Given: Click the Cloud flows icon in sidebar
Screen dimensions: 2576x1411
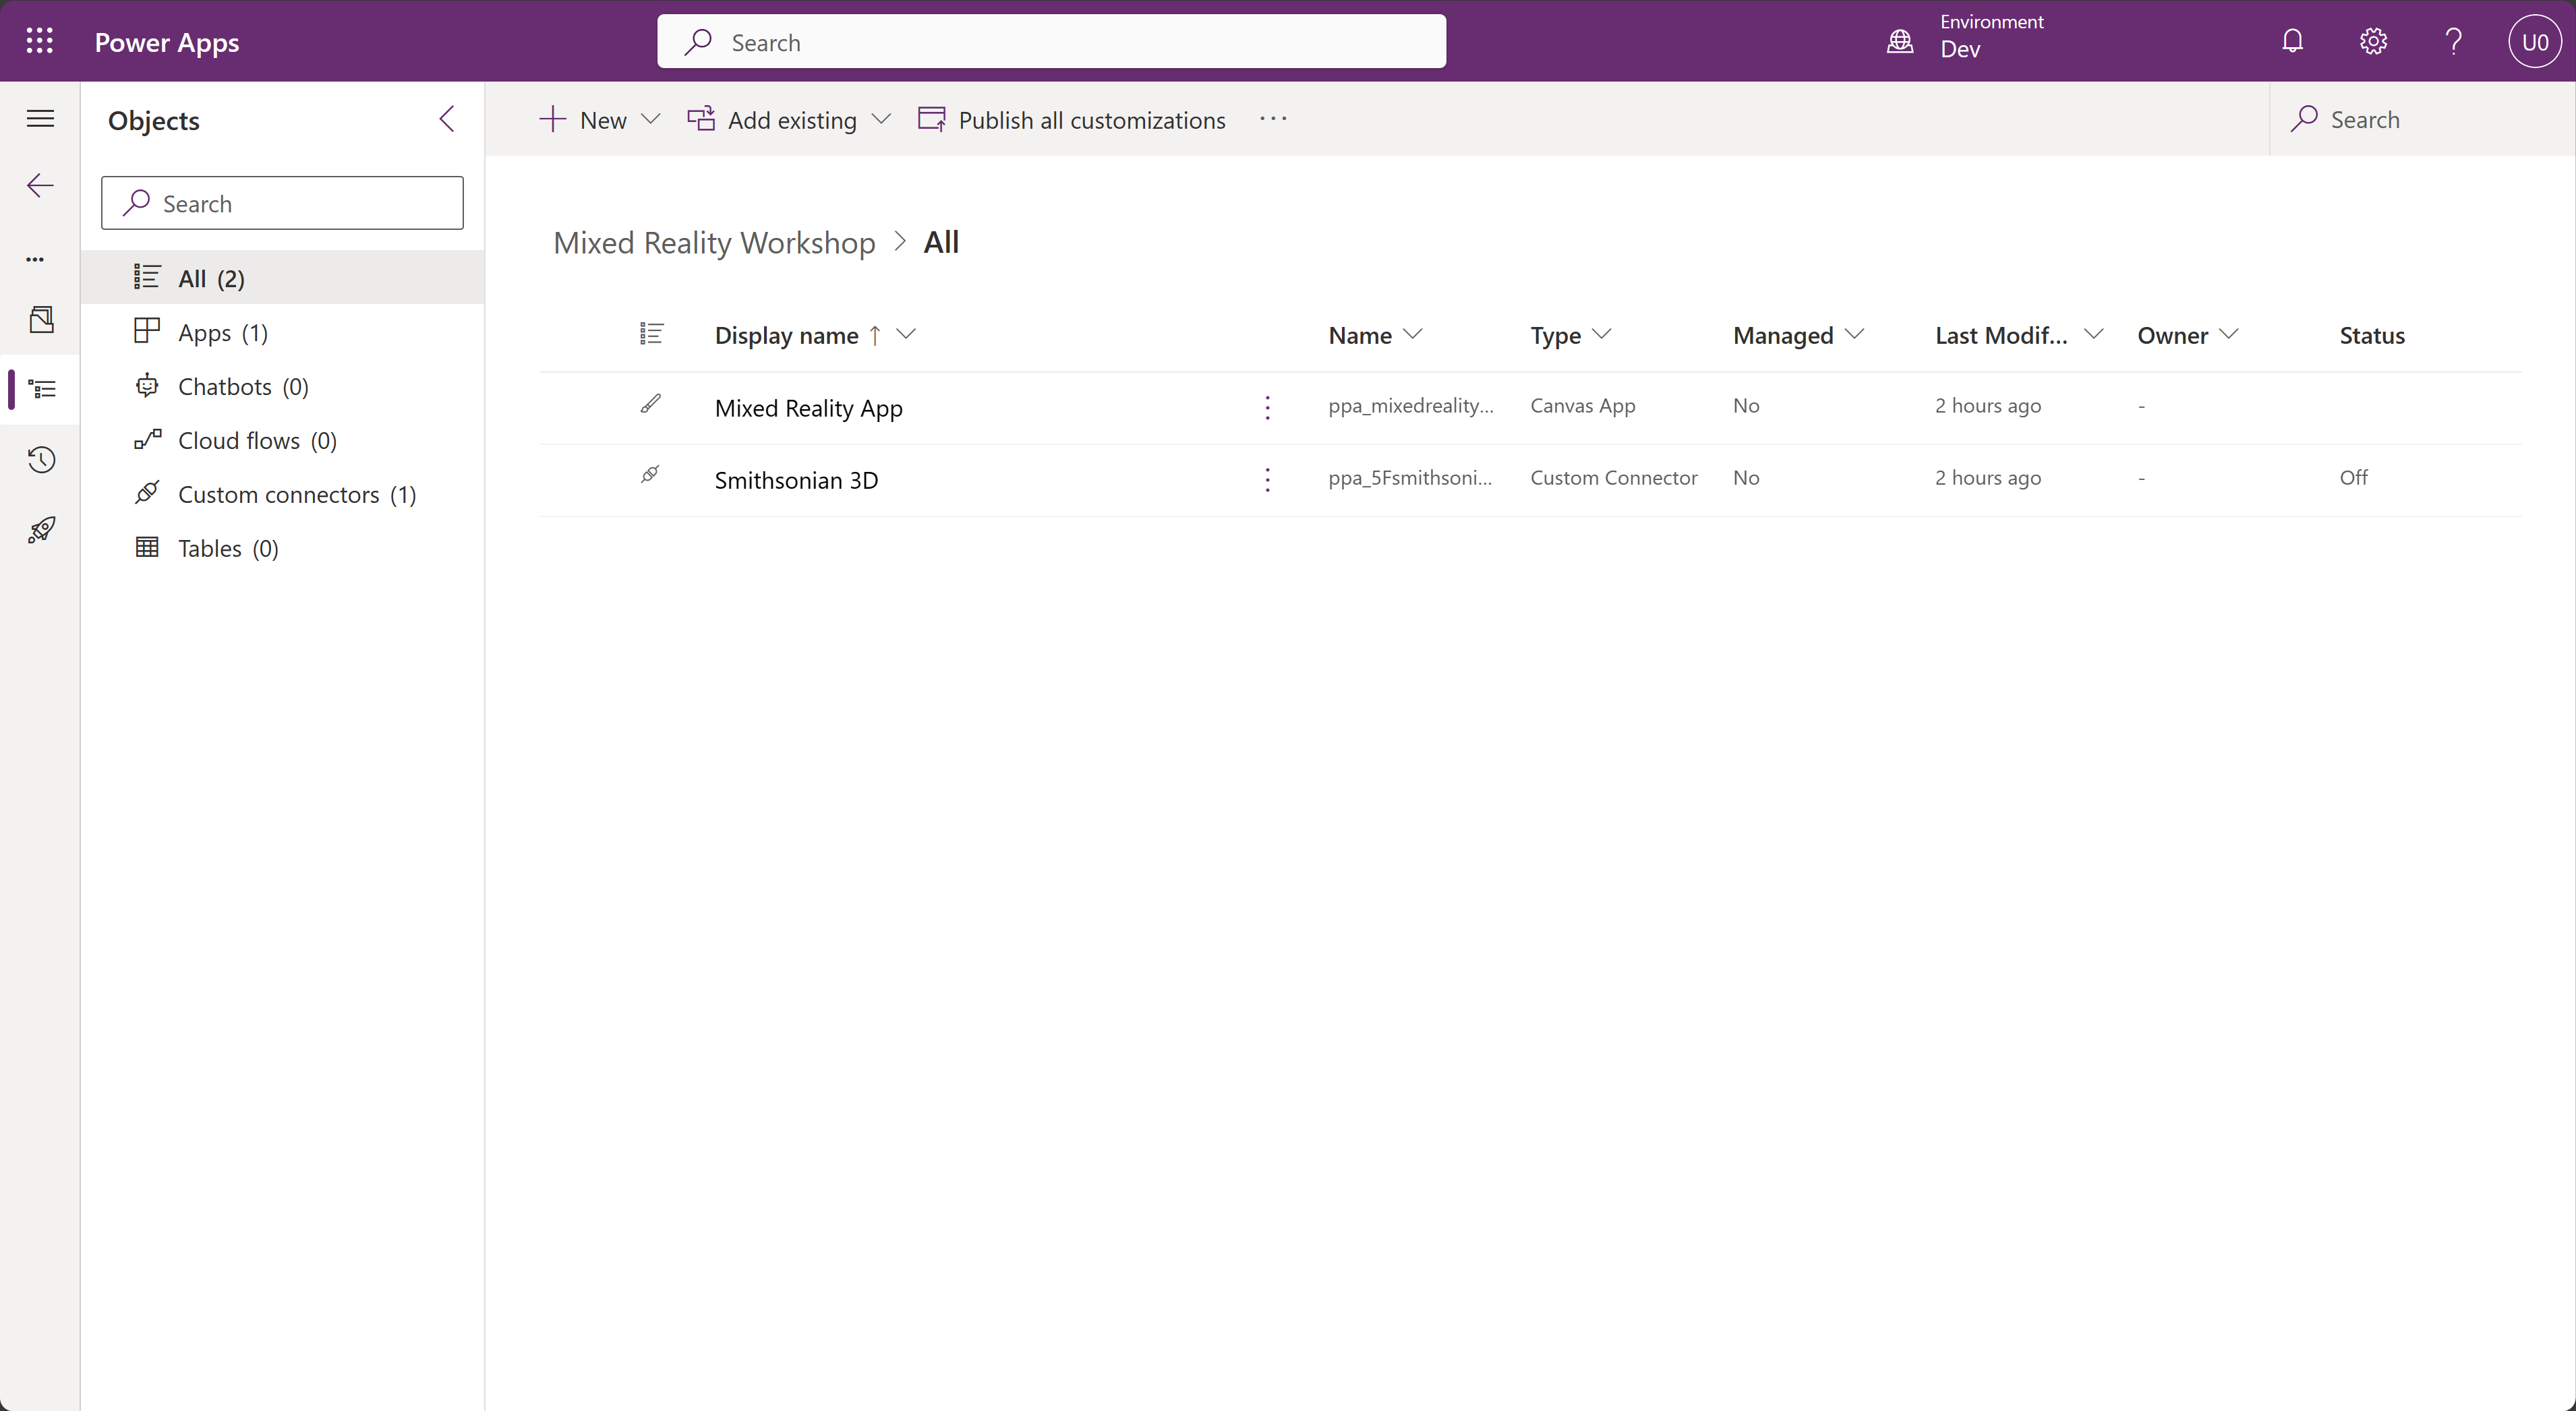Looking at the screenshot, I should (148, 440).
